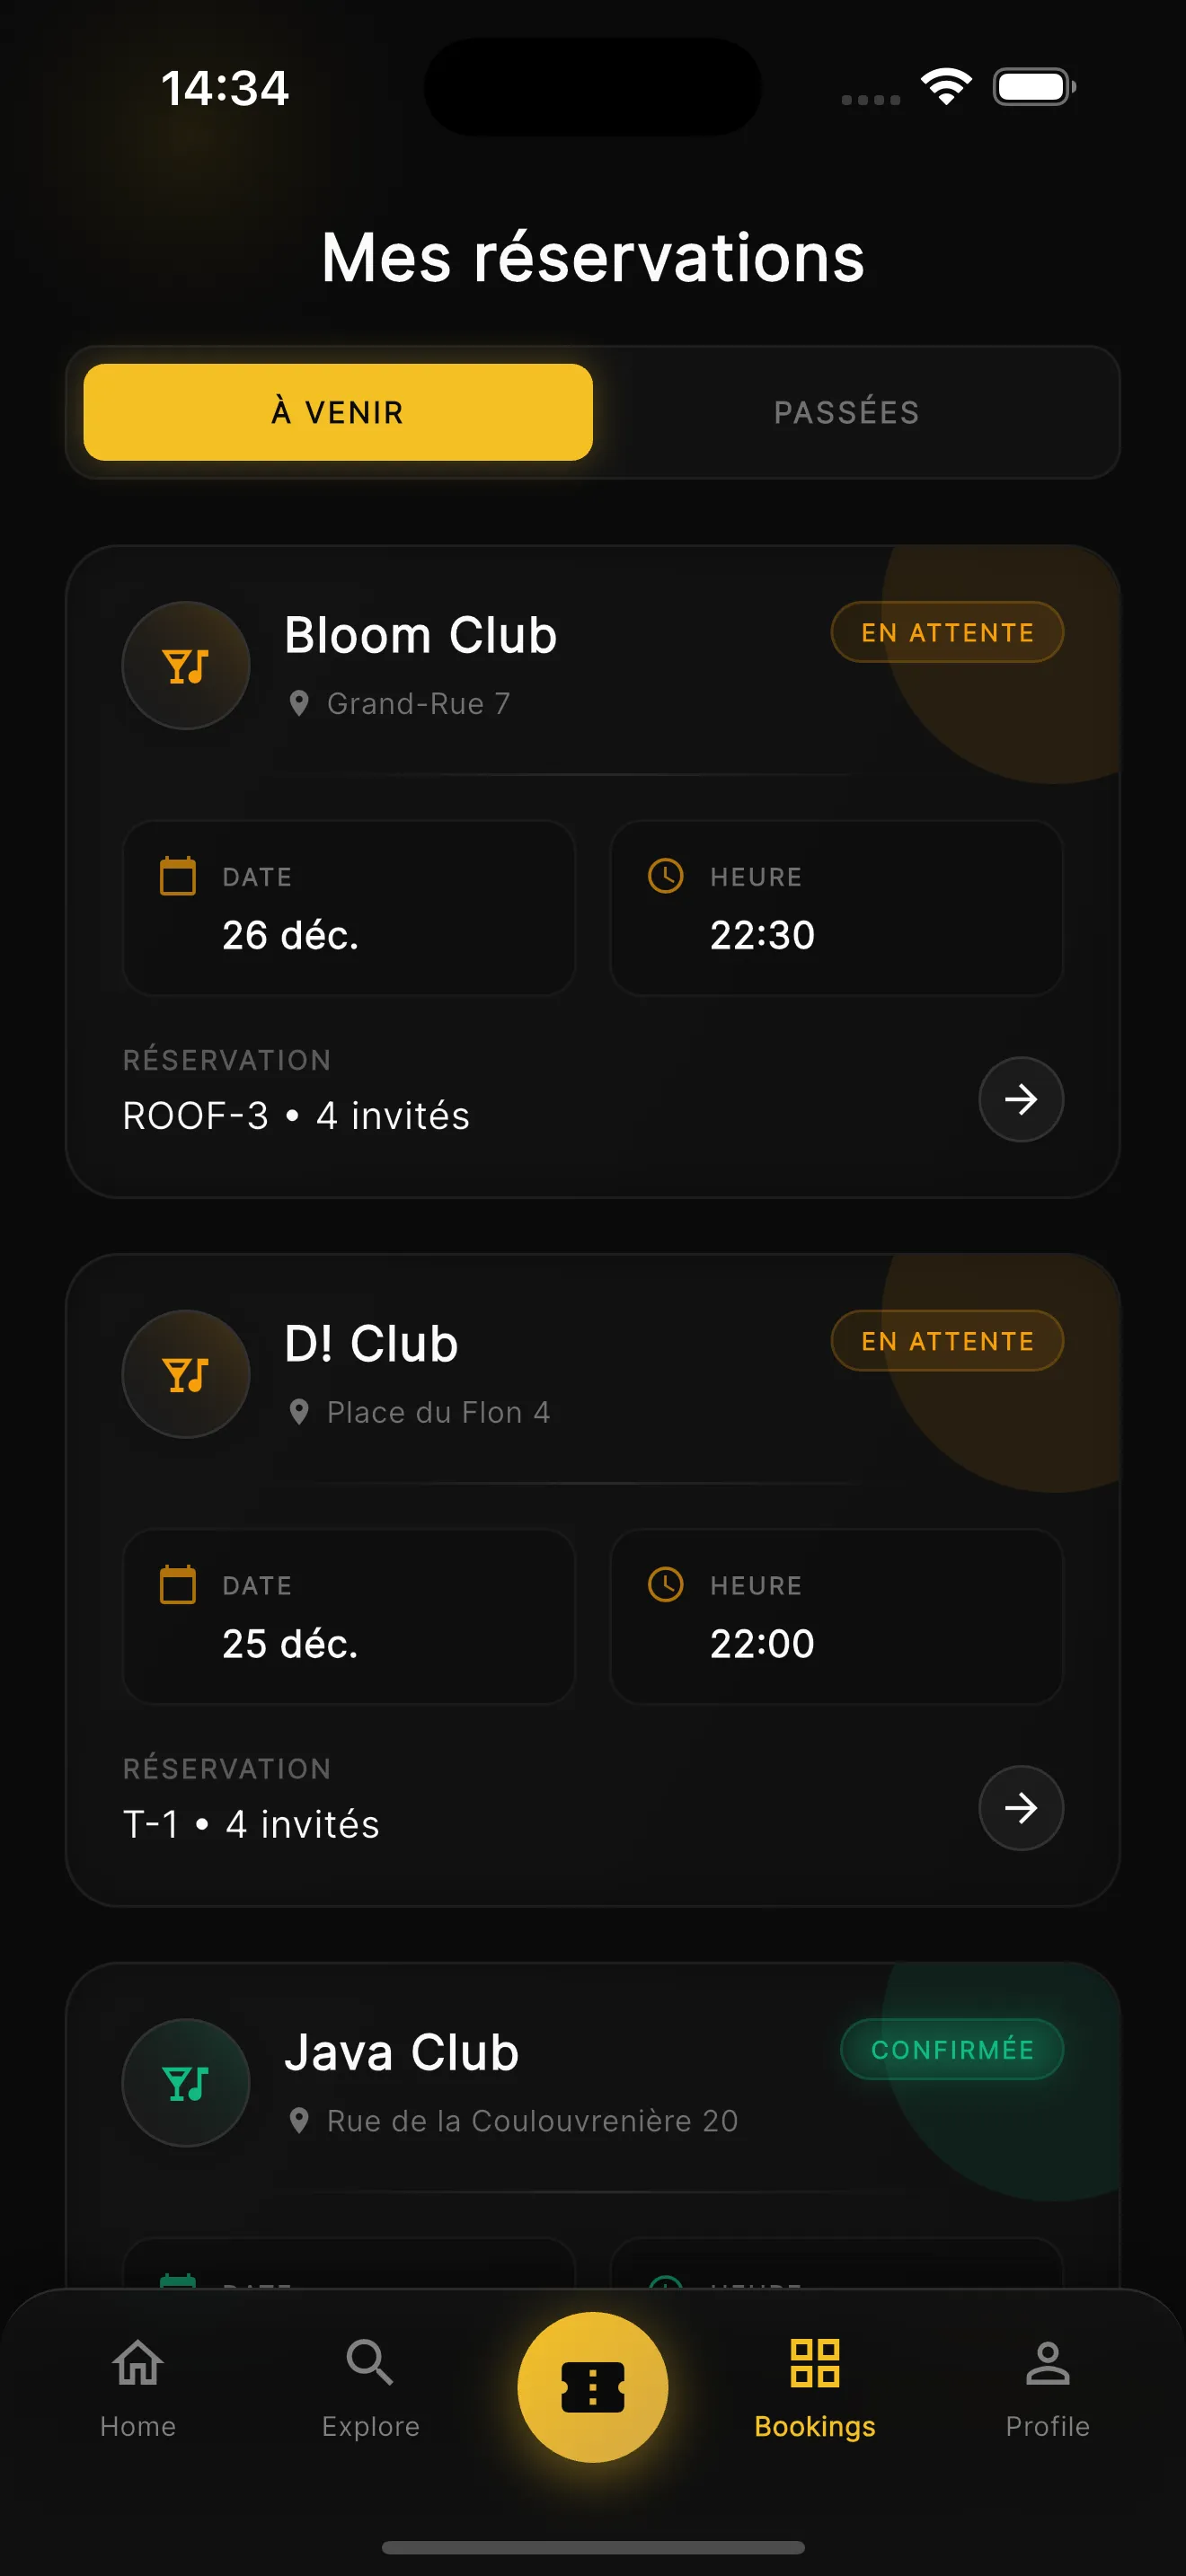Tap the D! Club venue icon
The height and width of the screenshot is (2576, 1186).
click(x=186, y=1375)
